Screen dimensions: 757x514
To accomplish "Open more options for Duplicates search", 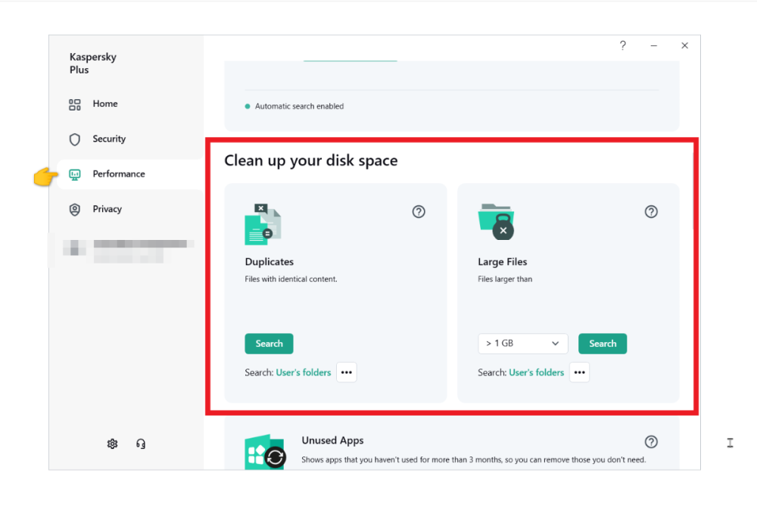I will [x=346, y=372].
